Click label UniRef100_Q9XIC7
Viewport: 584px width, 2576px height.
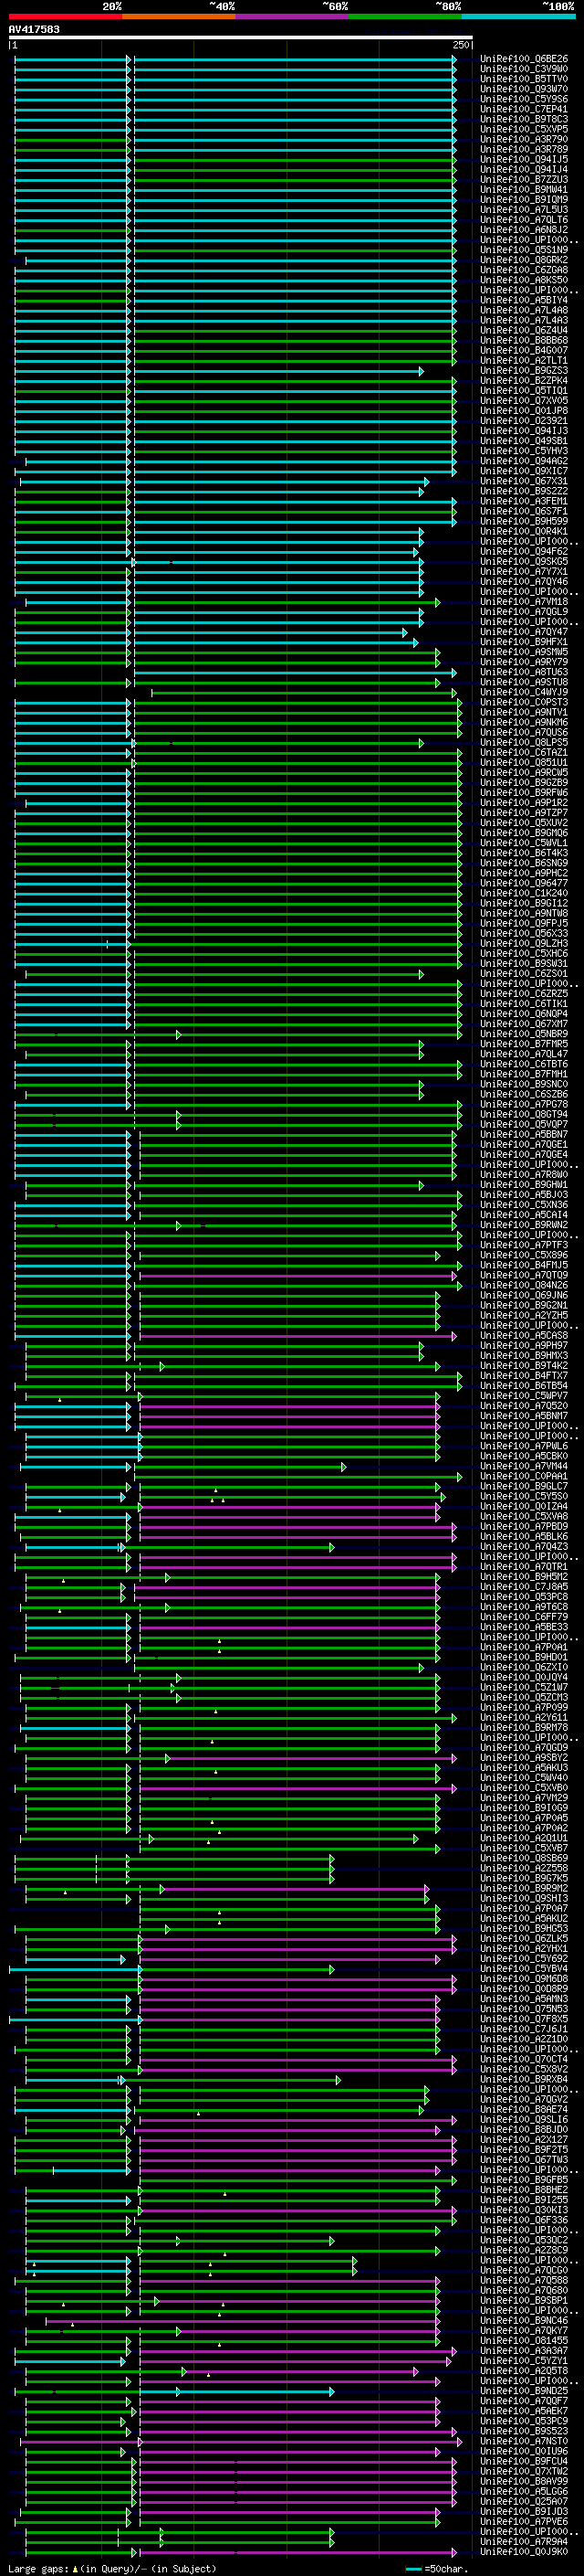[524, 471]
